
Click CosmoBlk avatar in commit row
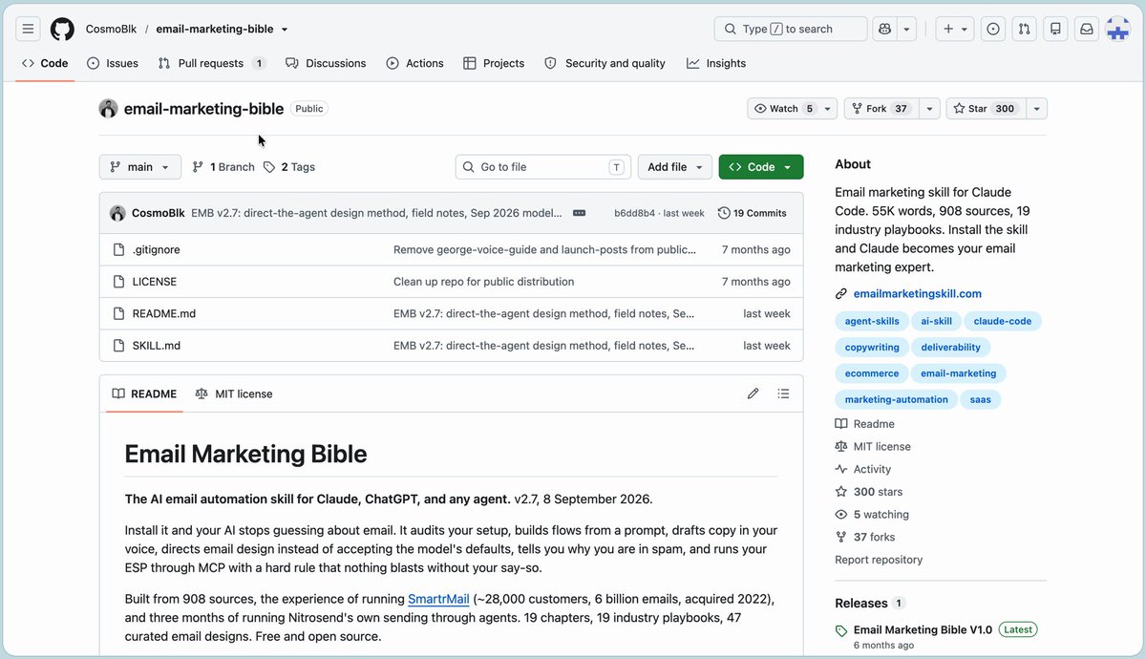[x=117, y=213]
